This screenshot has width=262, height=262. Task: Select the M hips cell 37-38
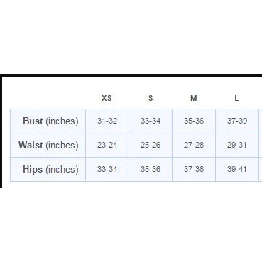194,169
